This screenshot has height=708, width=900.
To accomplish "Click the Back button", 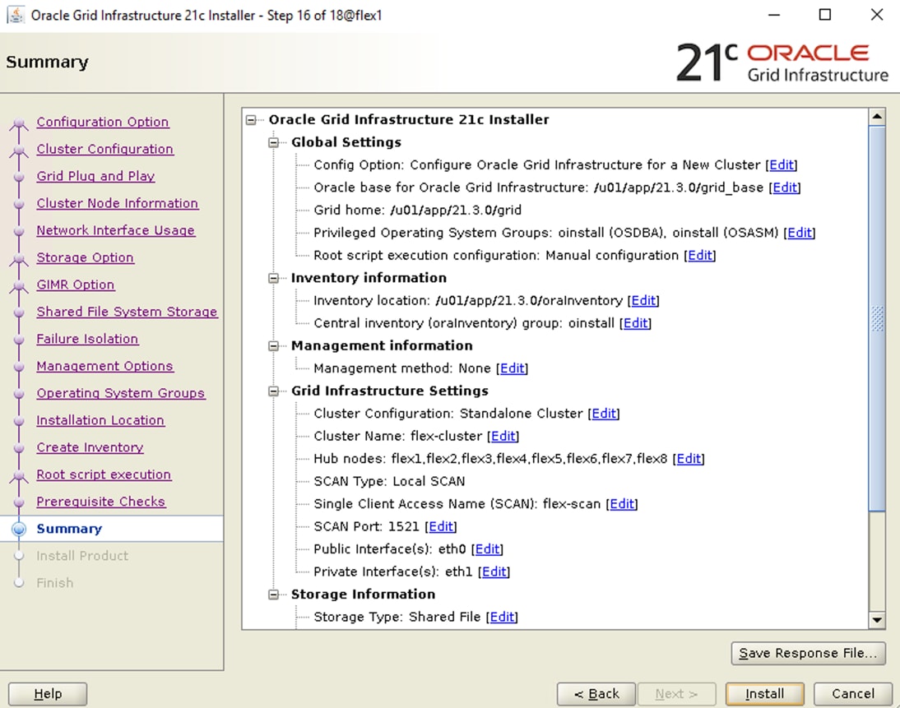I will (596, 694).
